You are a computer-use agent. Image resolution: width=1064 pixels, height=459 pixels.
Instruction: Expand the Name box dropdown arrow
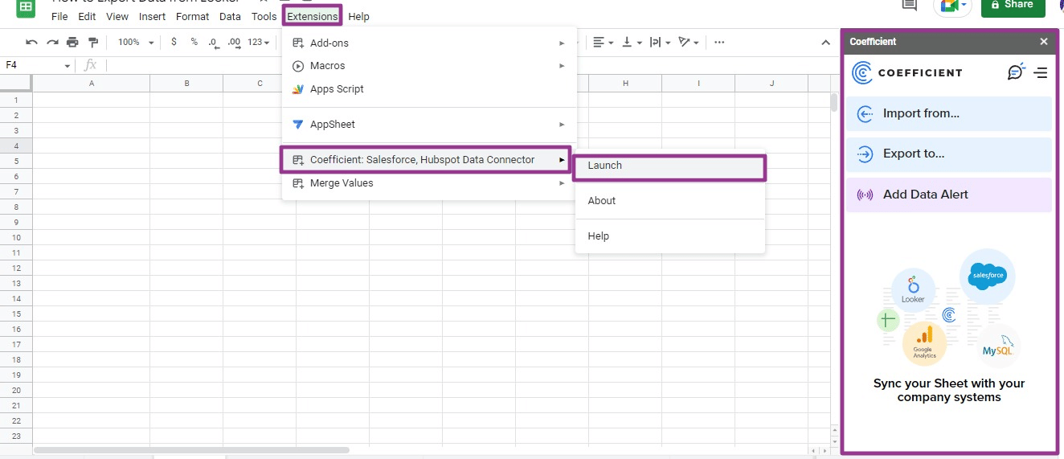(68, 66)
